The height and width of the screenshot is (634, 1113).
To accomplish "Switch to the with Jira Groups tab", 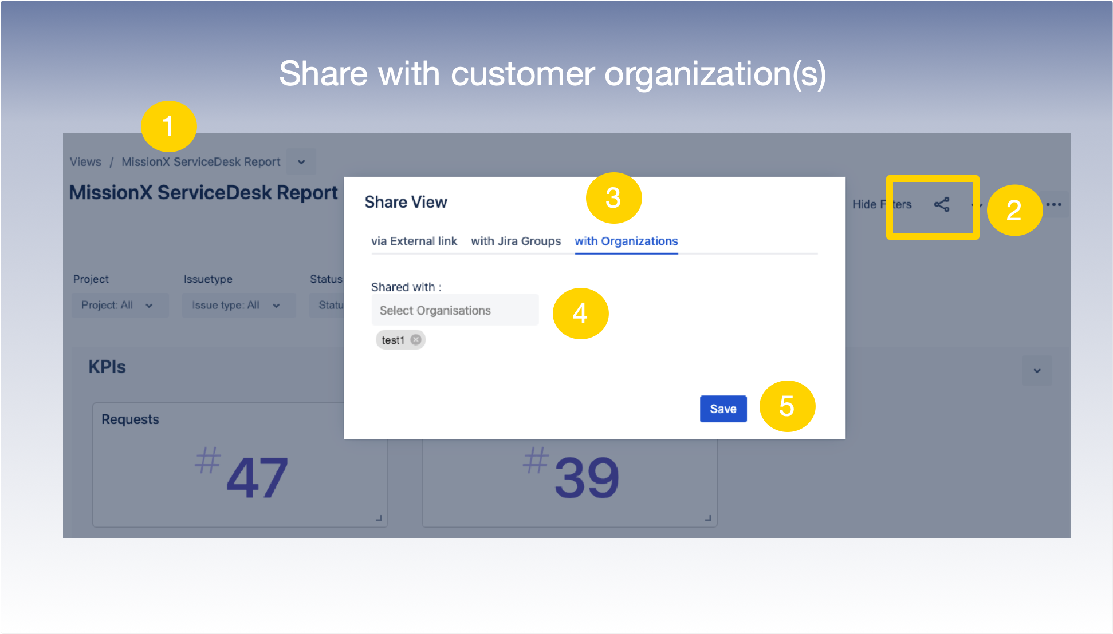I will pos(515,241).
